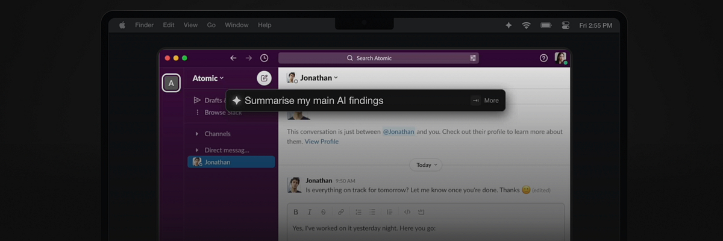Open battery status in menu bar

546,25
